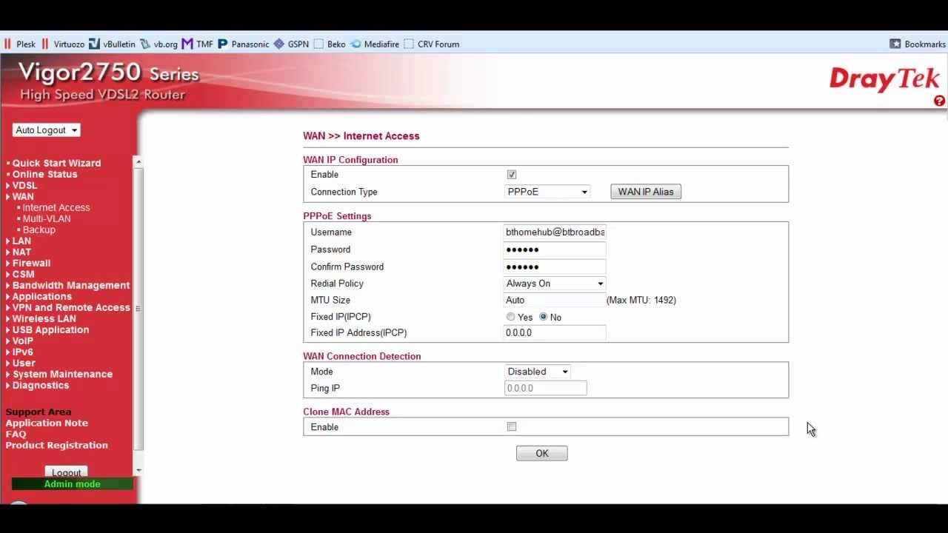This screenshot has height=533, width=948.
Task: Open the CRV Forum bookmark
Action: (x=432, y=44)
